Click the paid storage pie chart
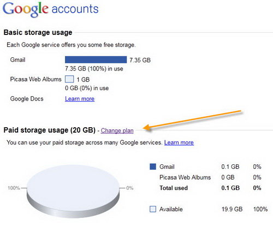 pos(73,191)
